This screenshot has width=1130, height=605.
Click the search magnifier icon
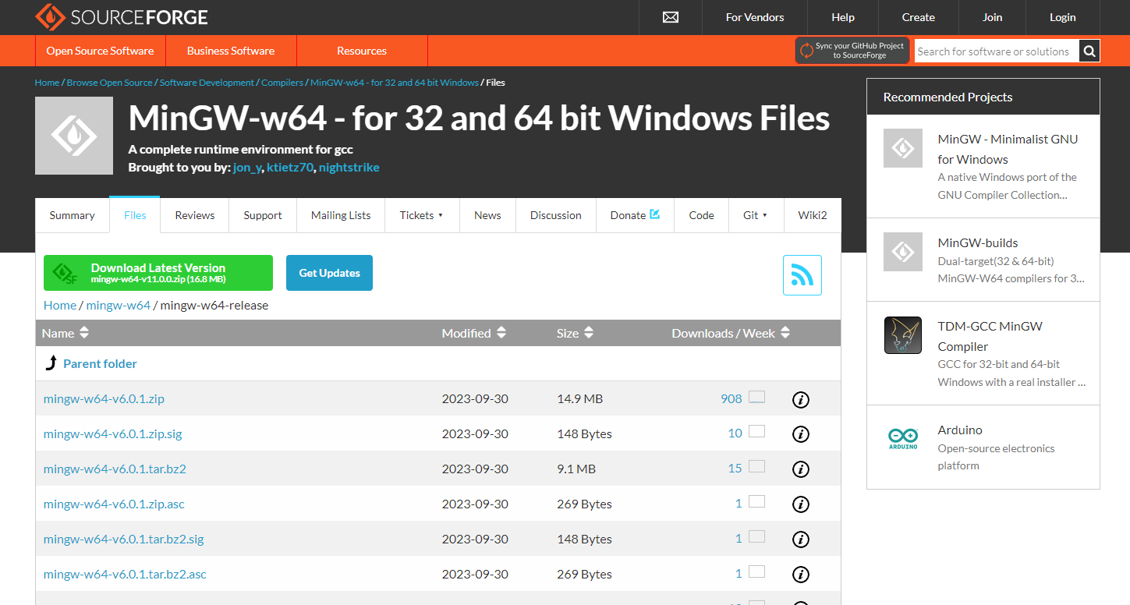coord(1089,51)
